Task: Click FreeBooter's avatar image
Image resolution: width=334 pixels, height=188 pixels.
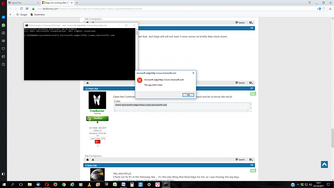Action: click(97, 100)
